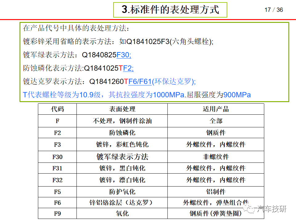This screenshot has width=296, height=222.
Task: Select the code cell F31
Action: pos(57,168)
